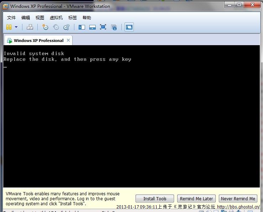Open the 编辑 (Edit) menu

point(26,17)
